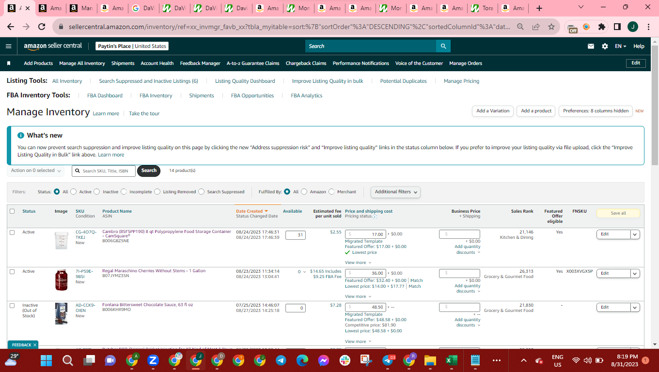Viewport: 659px width, 372px height.
Task: Reload the page in Chrome
Action: 42,27
